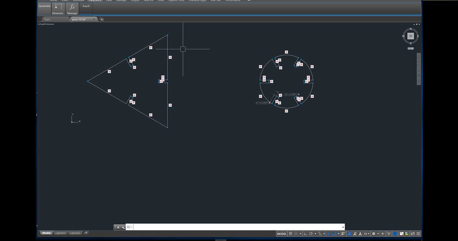Screen dimensions: 458x241
Task: Open polar tracking angle dropdown
Action: 315,234
